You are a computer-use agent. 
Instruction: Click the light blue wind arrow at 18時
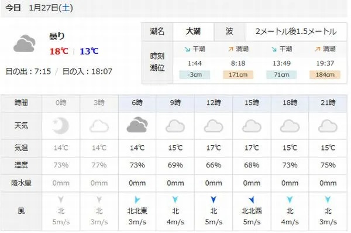pyautogui.click(x=290, y=199)
